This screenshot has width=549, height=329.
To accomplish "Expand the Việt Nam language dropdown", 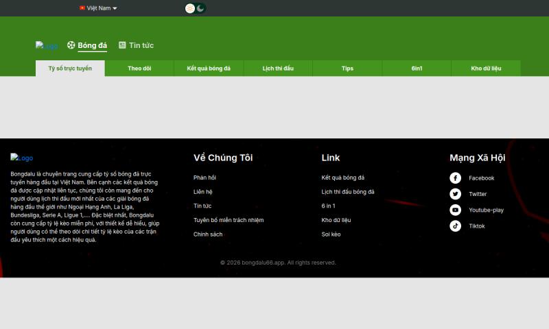I will pos(98,8).
